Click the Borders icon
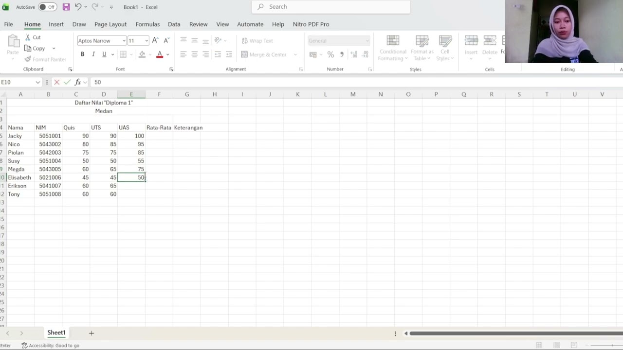 coord(123,54)
